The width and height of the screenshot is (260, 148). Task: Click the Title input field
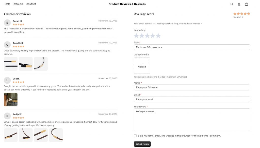point(192,47)
